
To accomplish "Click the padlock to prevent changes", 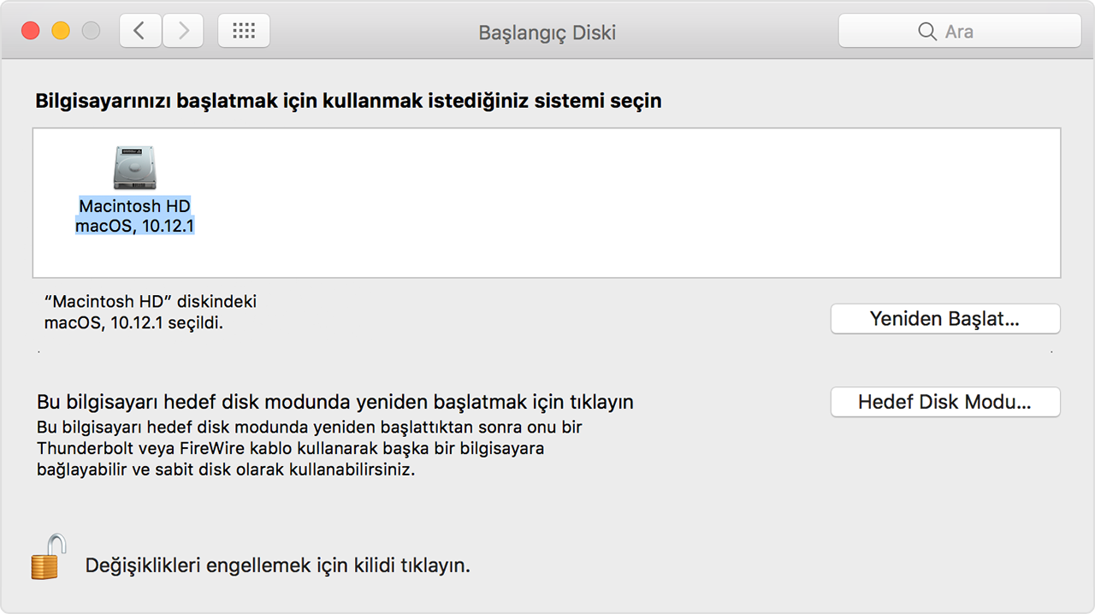I will [48, 557].
